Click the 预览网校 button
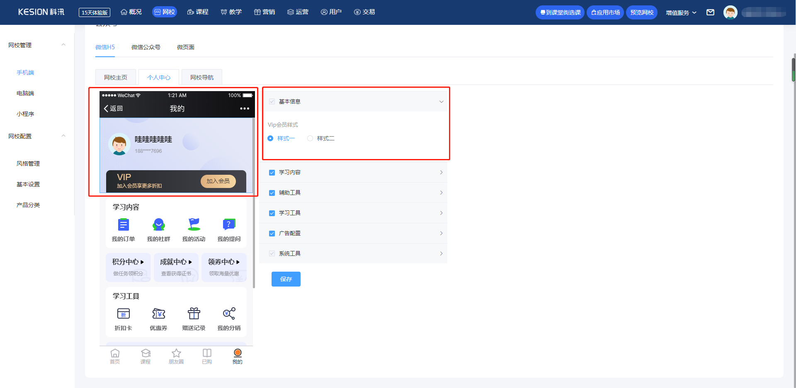Screen dimensions: 796x388 pos(642,12)
